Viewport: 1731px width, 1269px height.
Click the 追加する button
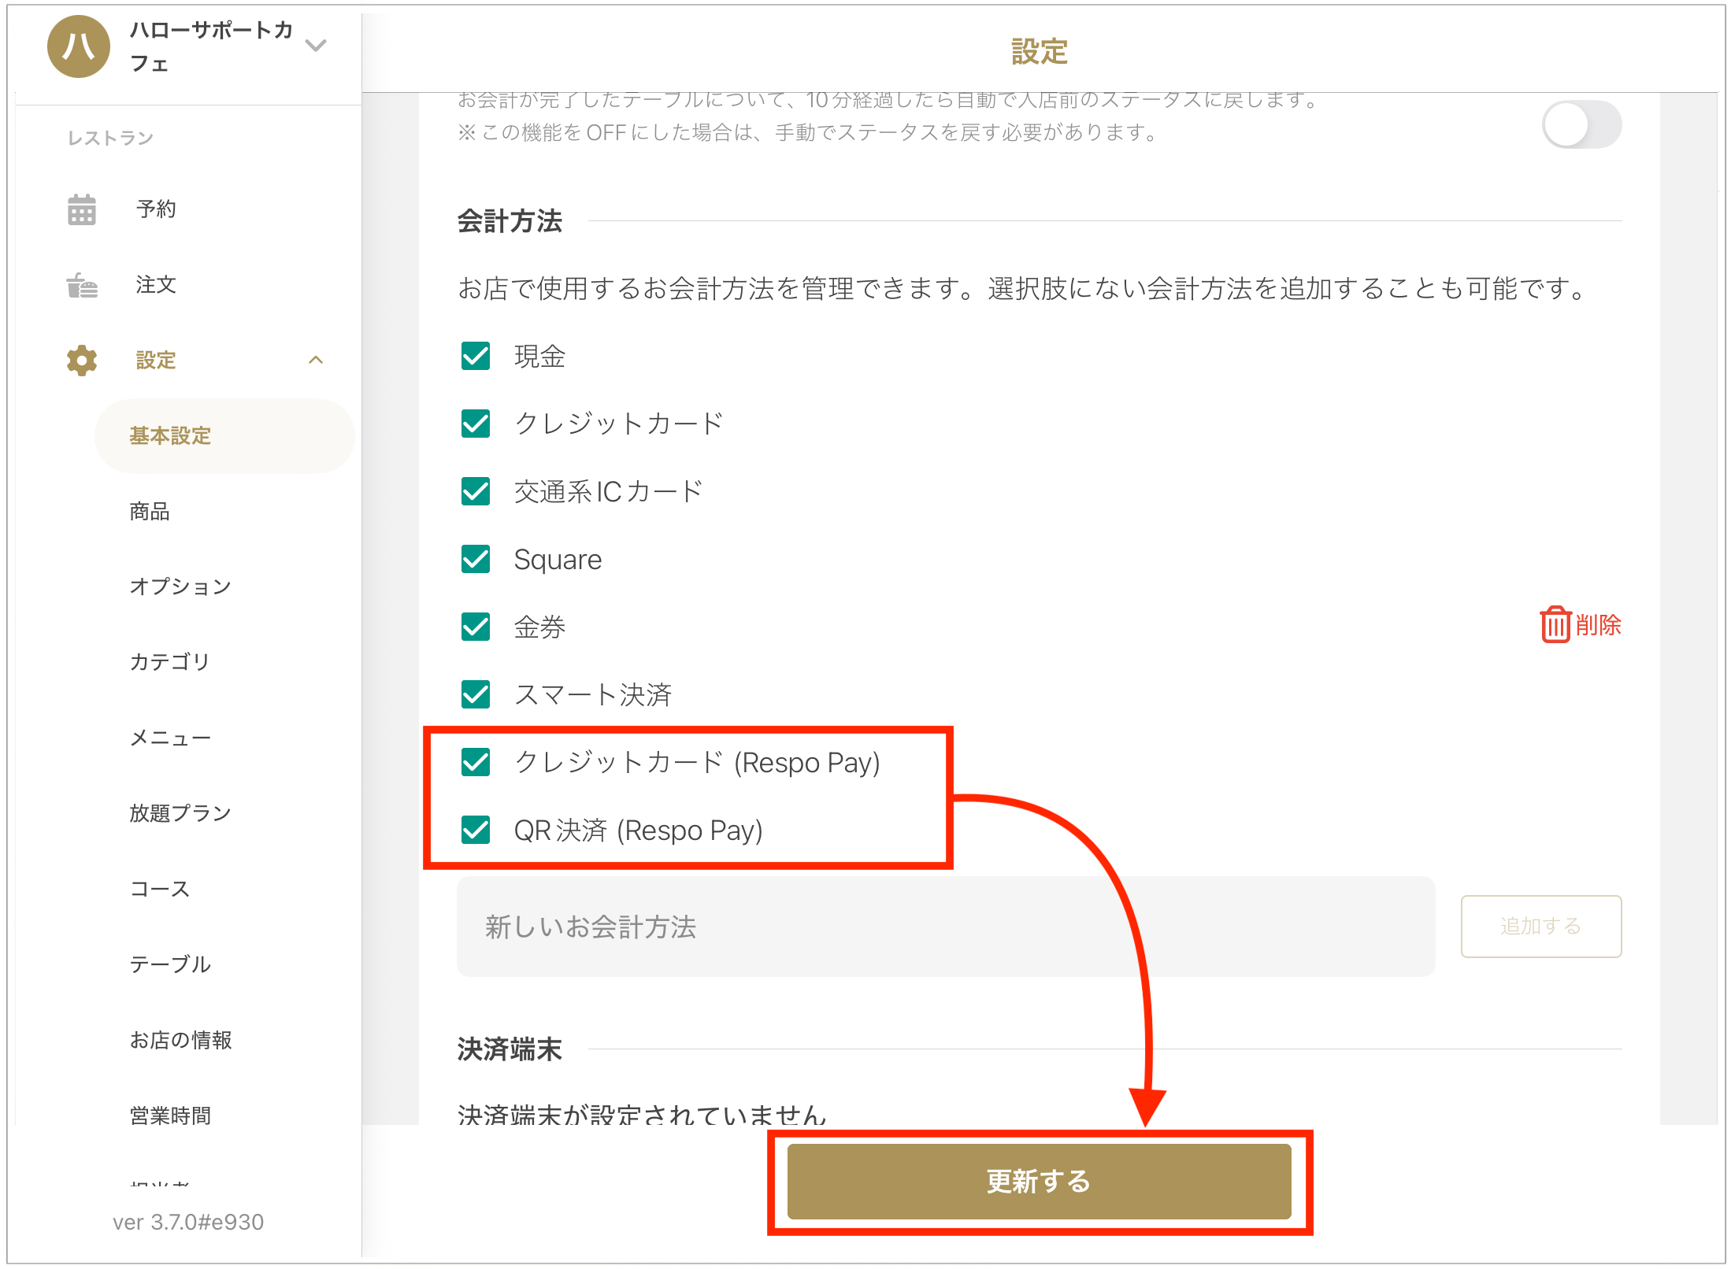tap(1541, 927)
